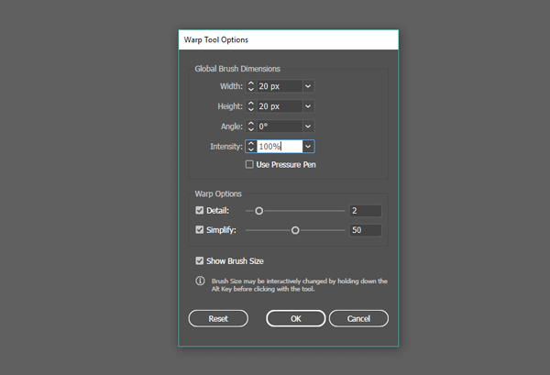Click the Intensity stepper down arrow
Screen dimensions: 550x375
[251, 149]
